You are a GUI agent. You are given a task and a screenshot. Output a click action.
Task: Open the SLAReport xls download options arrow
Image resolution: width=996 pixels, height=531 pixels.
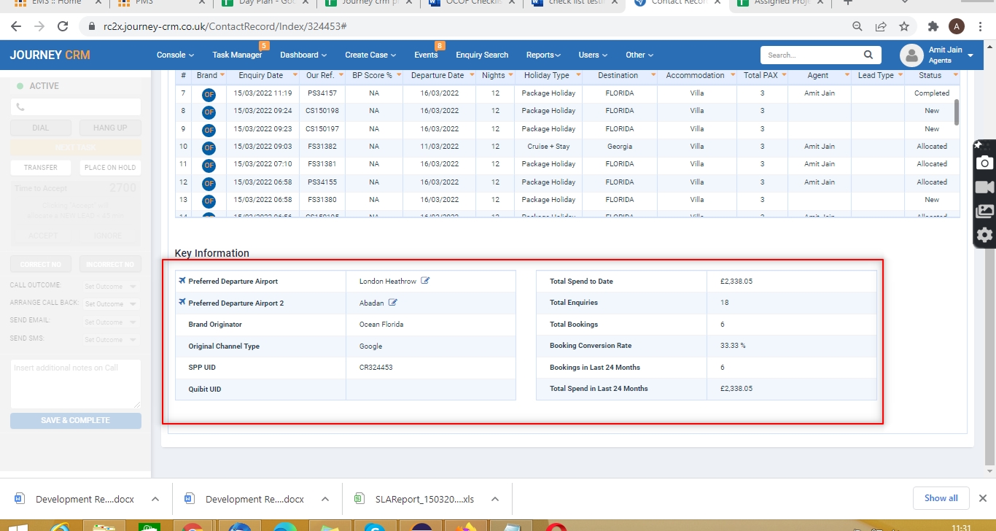point(495,499)
